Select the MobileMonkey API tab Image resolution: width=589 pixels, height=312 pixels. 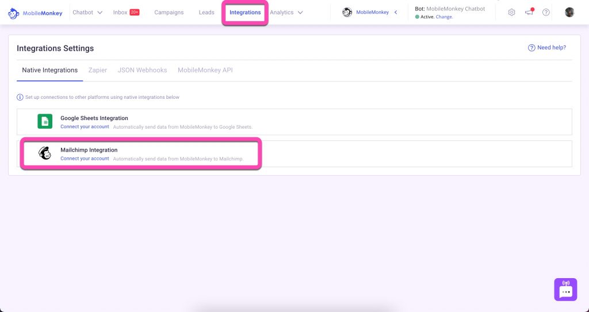coord(205,70)
